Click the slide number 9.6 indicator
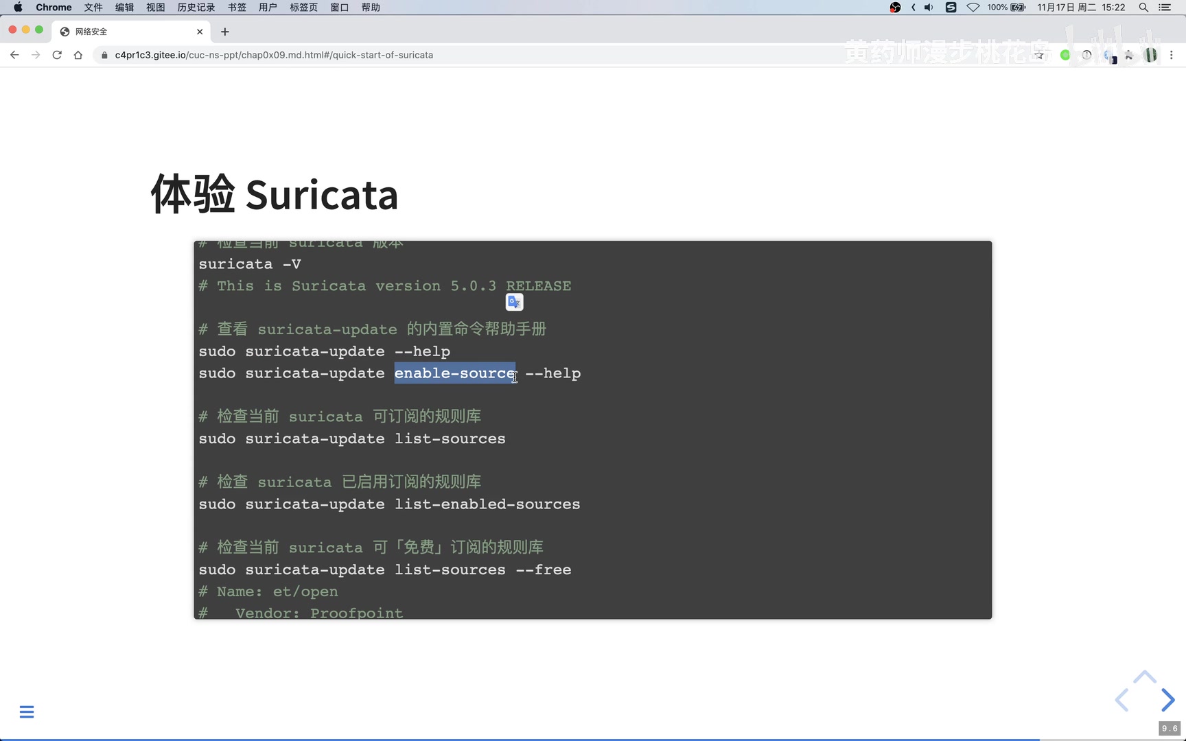The image size is (1186, 741). tap(1170, 729)
